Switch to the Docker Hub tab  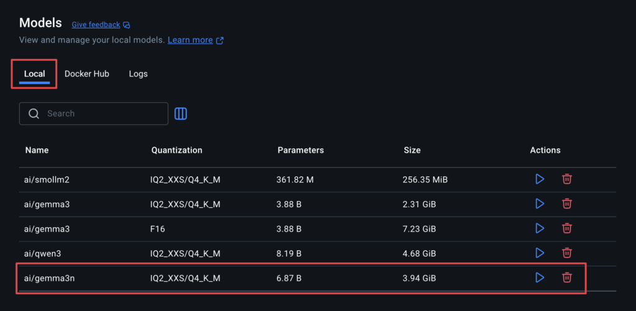(87, 74)
